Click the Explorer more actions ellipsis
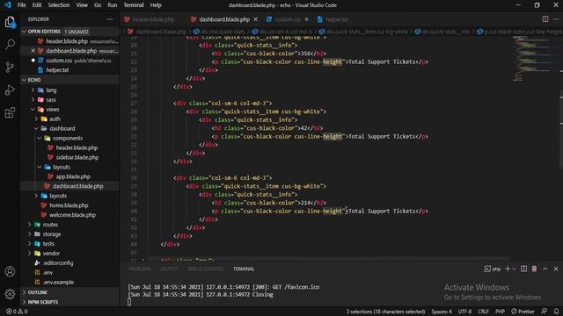 [x=109, y=19]
